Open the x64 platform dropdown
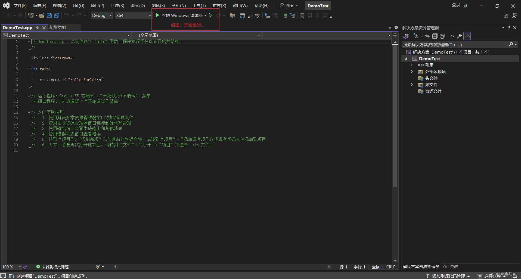521x279 pixels. (133, 15)
